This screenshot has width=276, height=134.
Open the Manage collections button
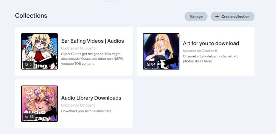coord(196,16)
